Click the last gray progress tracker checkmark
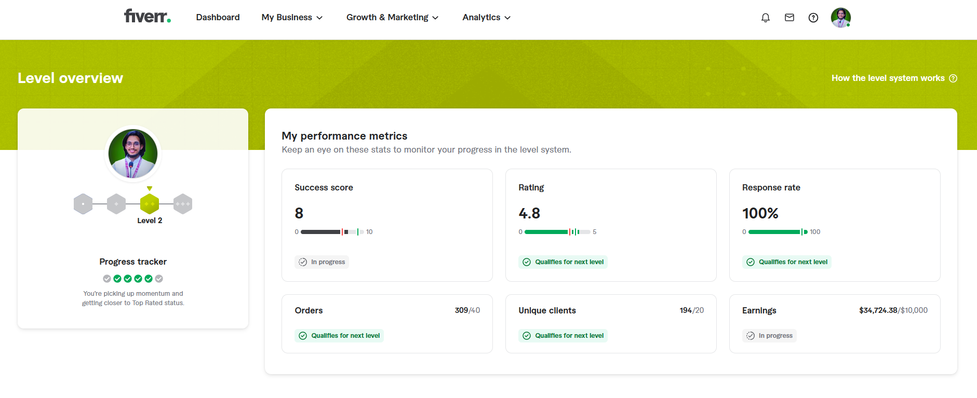The height and width of the screenshot is (398, 977). [x=159, y=279]
